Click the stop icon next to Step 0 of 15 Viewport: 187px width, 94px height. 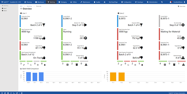coord(183,25)
